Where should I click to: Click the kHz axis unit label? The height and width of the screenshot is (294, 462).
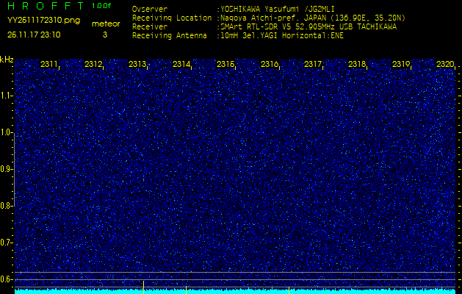click(x=7, y=60)
